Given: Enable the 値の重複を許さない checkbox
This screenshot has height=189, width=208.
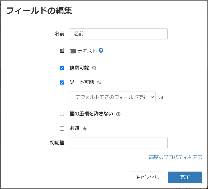Looking at the screenshot, I should pos(62,114).
